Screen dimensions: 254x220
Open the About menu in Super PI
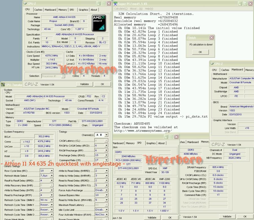pyautogui.click(x=136, y=8)
